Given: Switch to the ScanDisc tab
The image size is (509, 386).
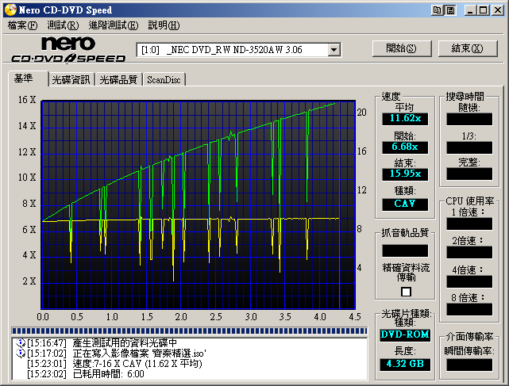Looking at the screenshot, I should pyautogui.click(x=164, y=79).
